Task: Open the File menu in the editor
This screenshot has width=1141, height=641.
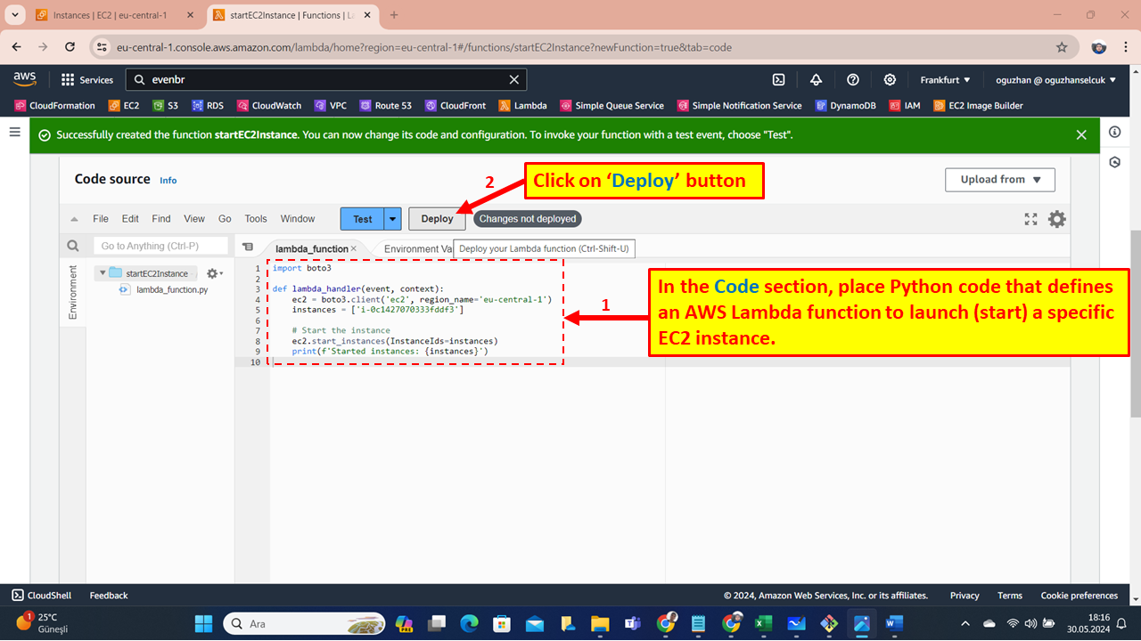Action: click(101, 218)
